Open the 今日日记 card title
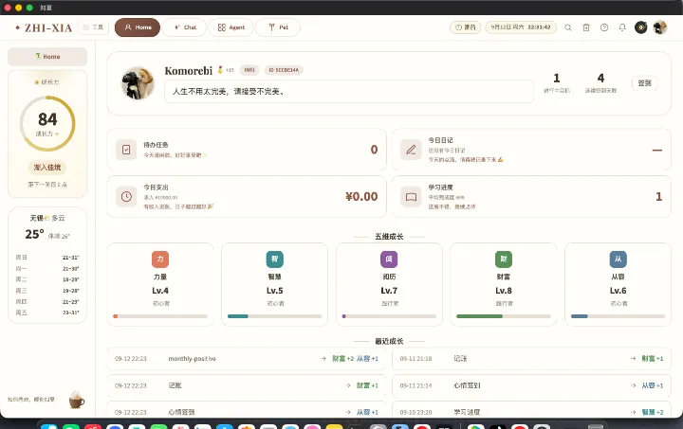 [440, 140]
